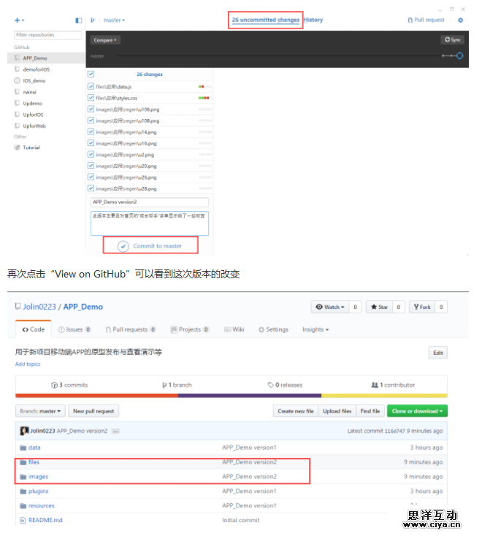Click Commit to master button
Viewport: 482px width, 536px height.
pos(150,245)
